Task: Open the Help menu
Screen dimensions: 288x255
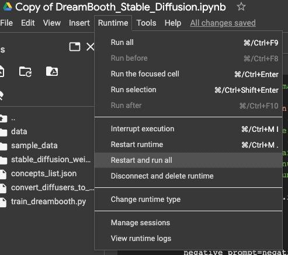Action: [173, 23]
